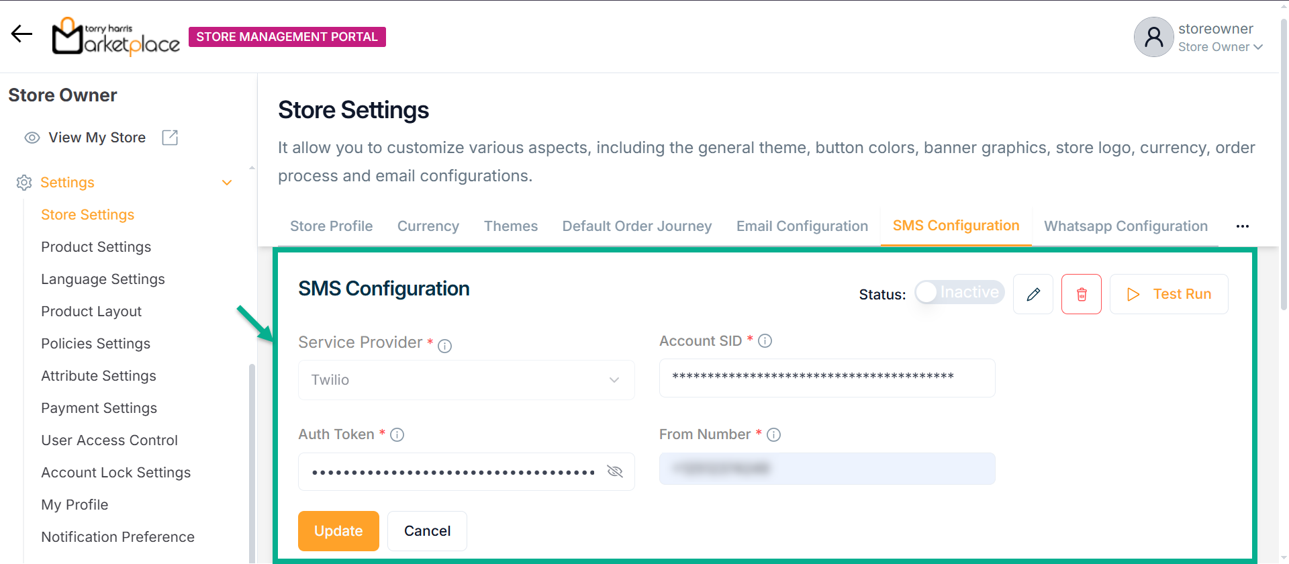Switch to the Whatsapp Configuration tab

pyautogui.click(x=1125, y=226)
